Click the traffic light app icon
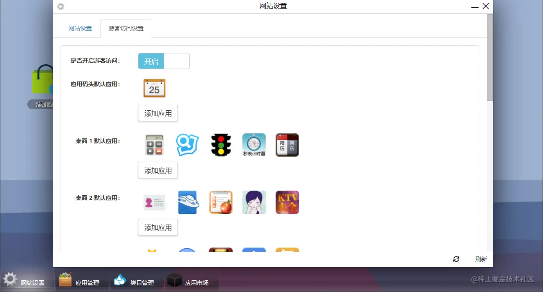This screenshot has height=292, width=543. pyautogui.click(x=221, y=145)
